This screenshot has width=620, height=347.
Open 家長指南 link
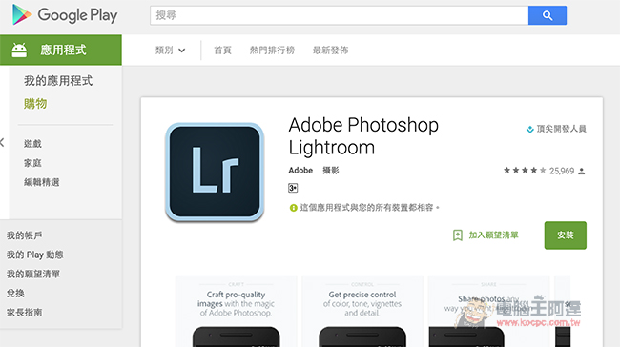pyautogui.click(x=24, y=313)
